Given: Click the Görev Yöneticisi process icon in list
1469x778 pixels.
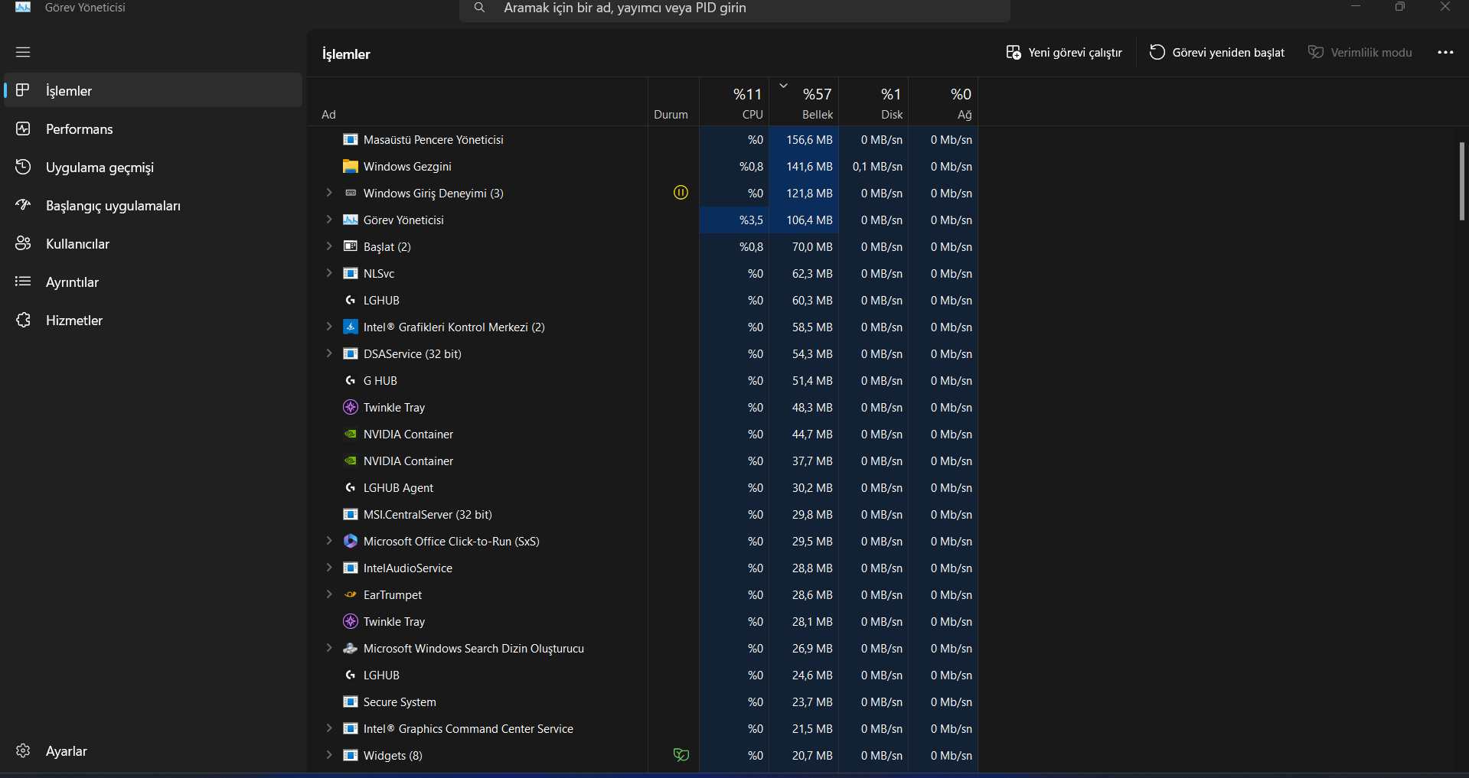Looking at the screenshot, I should (351, 220).
